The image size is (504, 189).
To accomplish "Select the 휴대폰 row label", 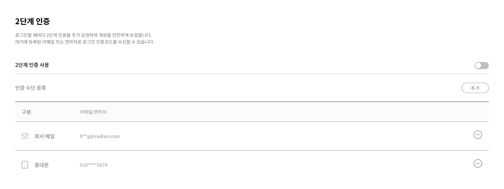I will click(42, 165).
